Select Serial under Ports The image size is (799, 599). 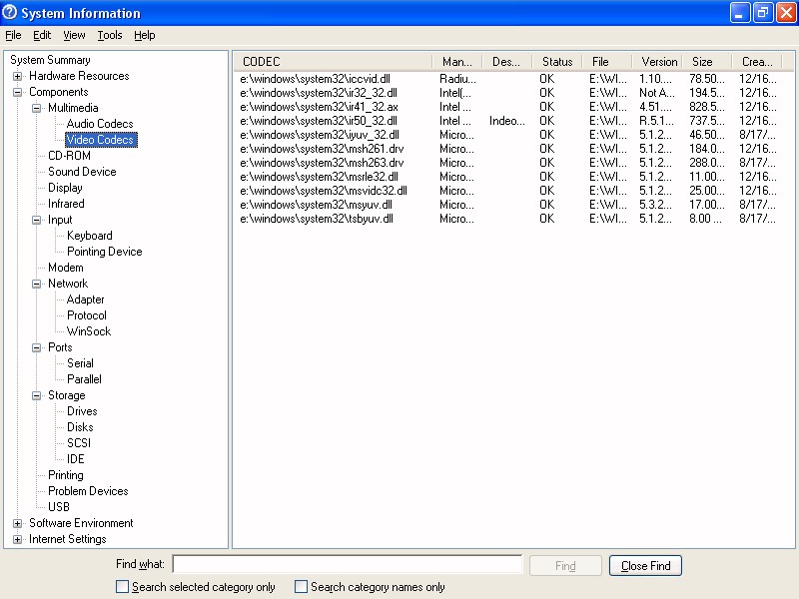[80, 363]
